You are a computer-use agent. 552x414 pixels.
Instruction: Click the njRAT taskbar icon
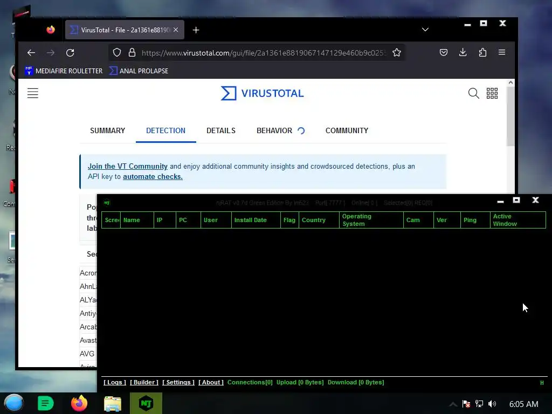146,403
